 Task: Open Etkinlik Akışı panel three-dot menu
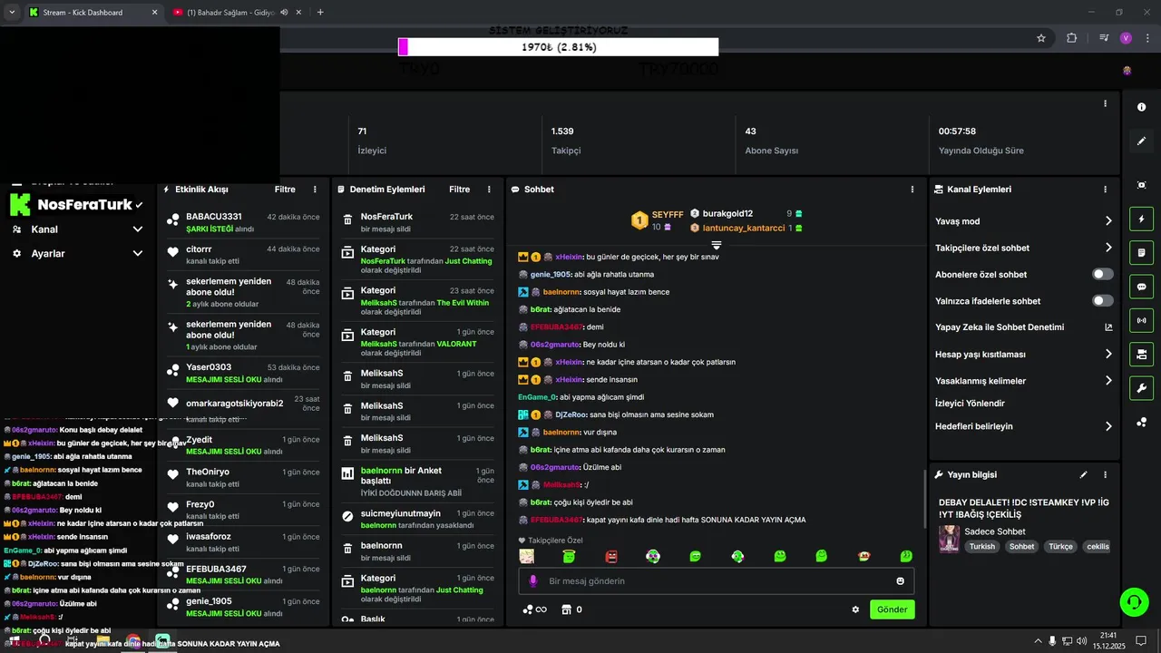pos(315,190)
